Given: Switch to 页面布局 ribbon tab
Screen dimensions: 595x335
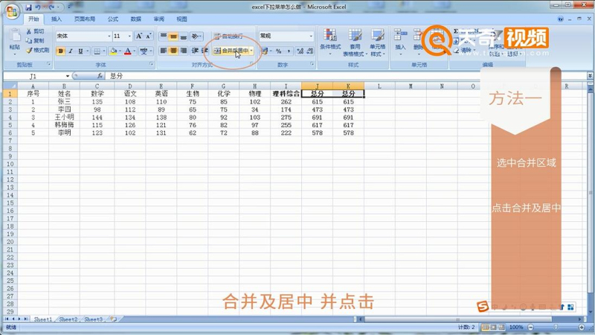Looking at the screenshot, I should coord(85,19).
